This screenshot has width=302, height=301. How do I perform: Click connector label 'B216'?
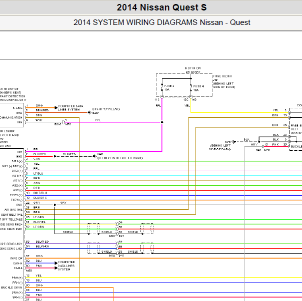click(x=57, y=124)
